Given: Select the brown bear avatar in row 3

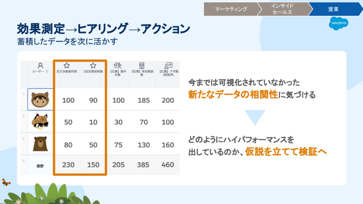Looking at the screenshot, I should tap(40, 144).
